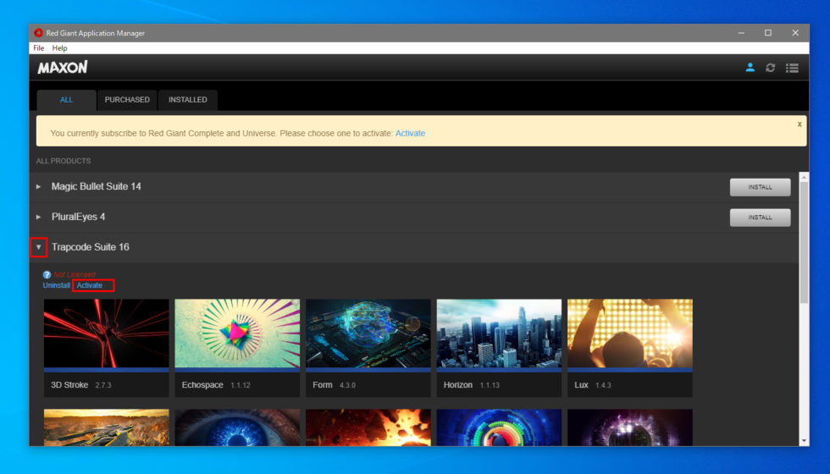Image resolution: width=830 pixels, height=474 pixels.
Task: Click the Red Giant app icon in title bar
Action: point(38,33)
